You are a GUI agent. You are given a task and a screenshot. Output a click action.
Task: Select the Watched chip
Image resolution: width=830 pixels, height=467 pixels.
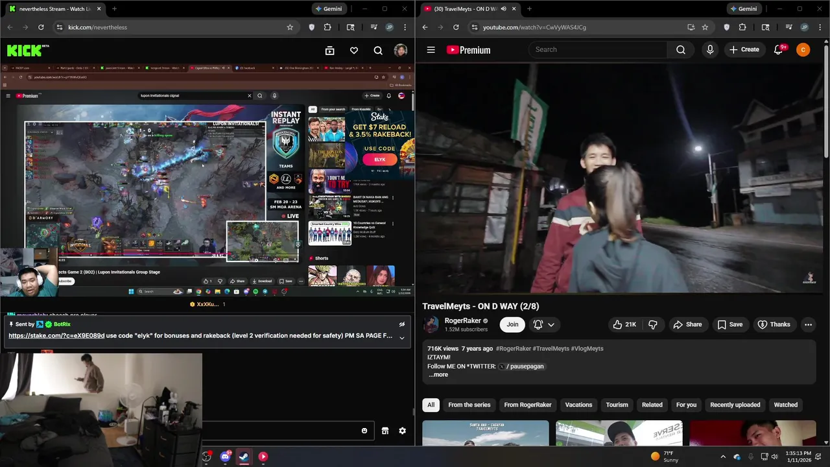[785, 405]
